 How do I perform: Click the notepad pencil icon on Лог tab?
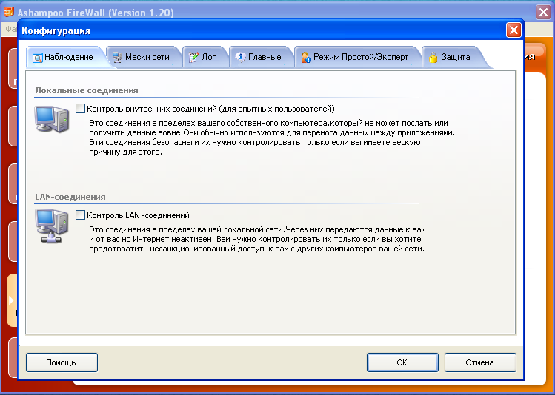pyautogui.click(x=193, y=57)
